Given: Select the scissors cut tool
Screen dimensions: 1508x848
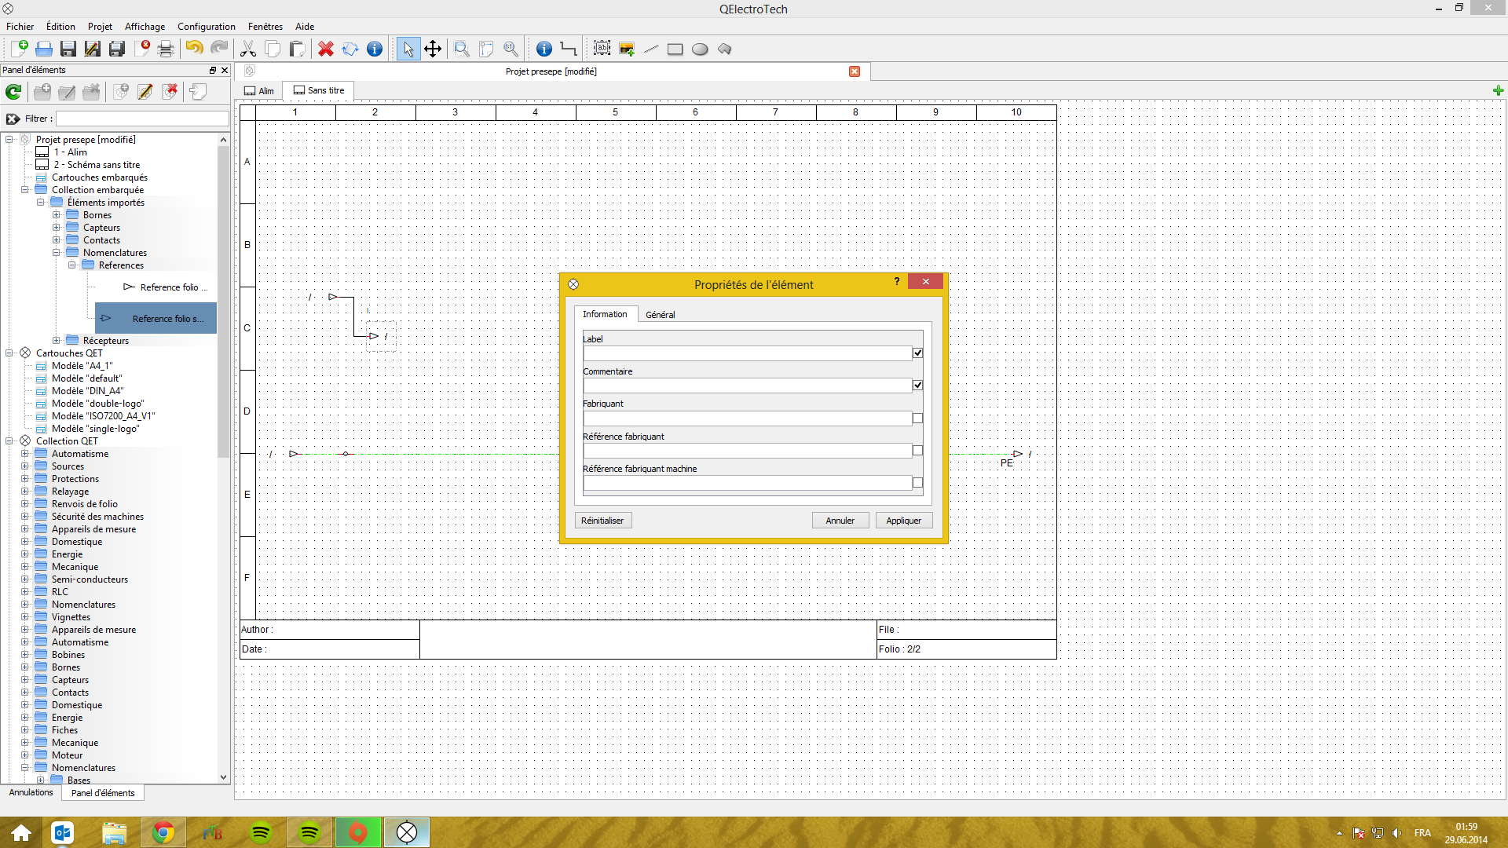Looking at the screenshot, I should tap(248, 49).
